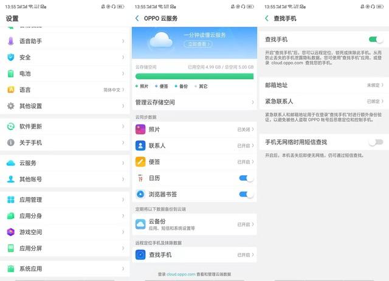Tap the Find My Phone (查找手机) locator icon
Viewport: 389px width, 281px height.
(140, 255)
